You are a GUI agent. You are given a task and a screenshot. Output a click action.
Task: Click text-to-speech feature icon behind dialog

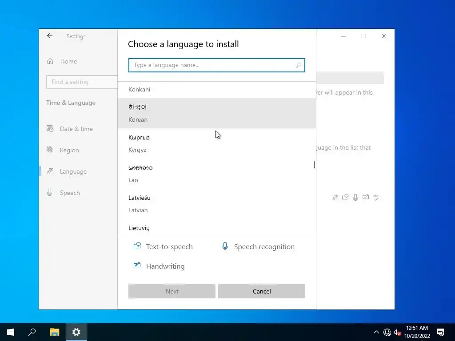pos(345,198)
